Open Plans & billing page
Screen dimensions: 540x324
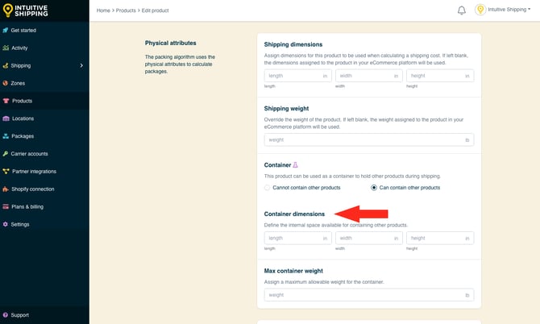pyautogui.click(x=27, y=206)
